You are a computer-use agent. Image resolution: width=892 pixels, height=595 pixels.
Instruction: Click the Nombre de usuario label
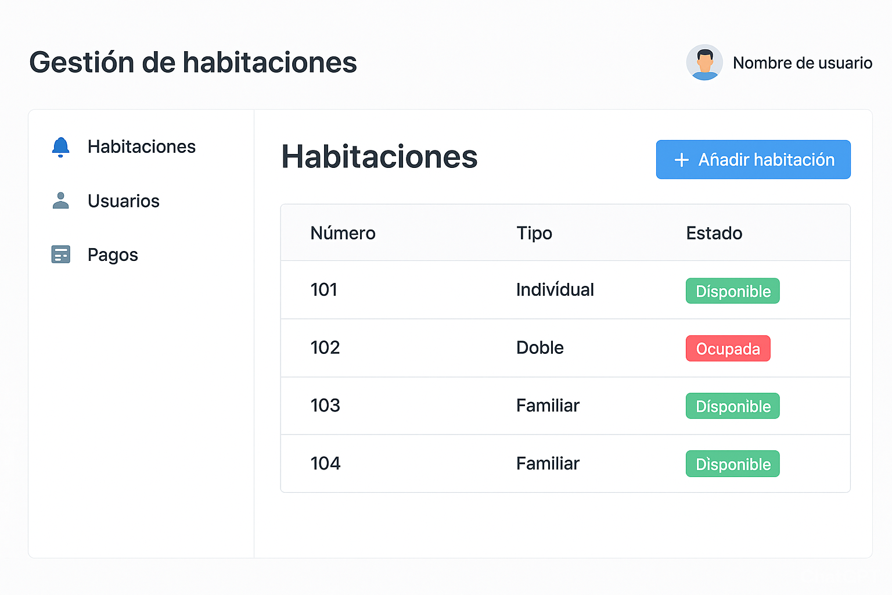[802, 63]
